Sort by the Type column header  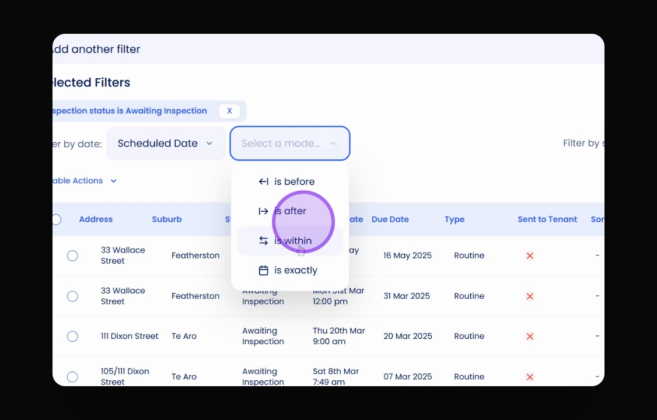pos(455,219)
